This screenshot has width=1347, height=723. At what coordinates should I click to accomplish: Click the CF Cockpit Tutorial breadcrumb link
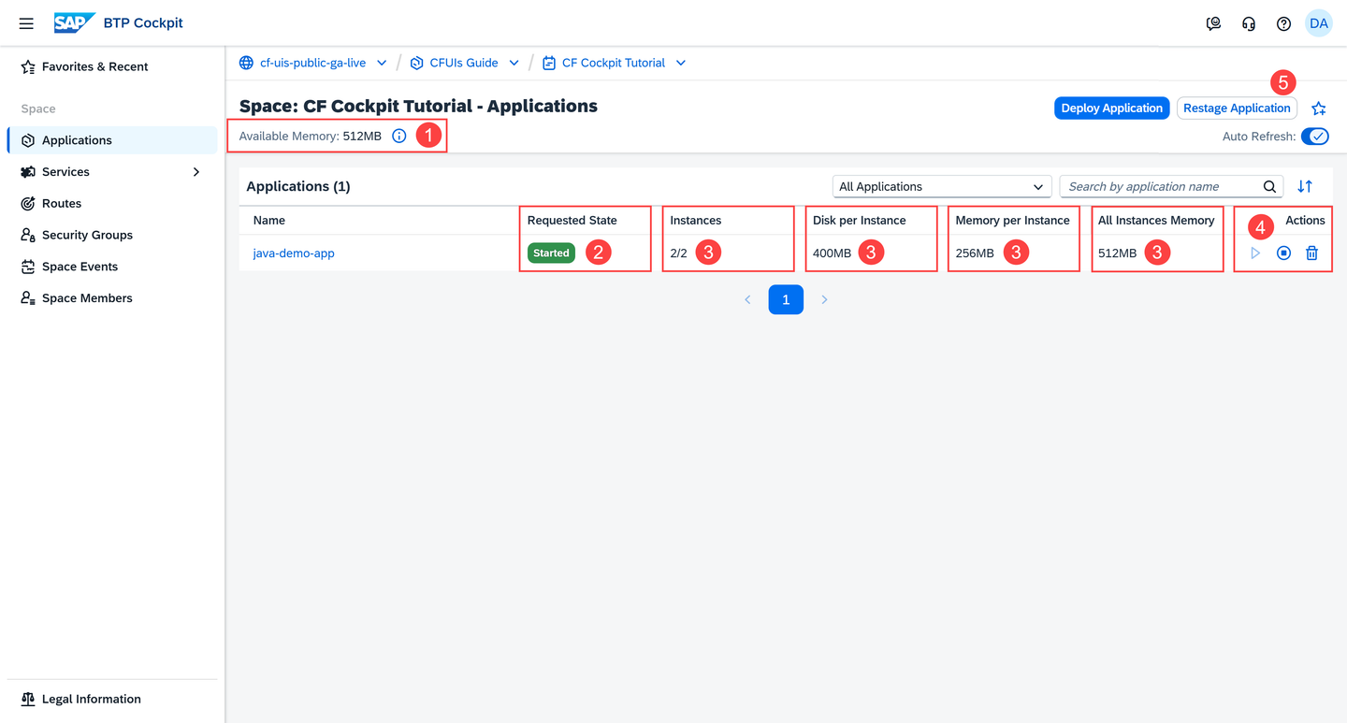pyautogui.click(x=614, y=63)
